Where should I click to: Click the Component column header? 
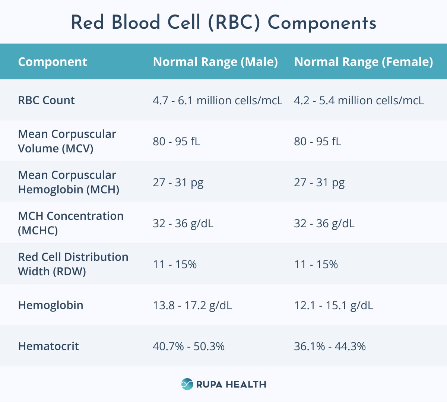coord(53,62)
